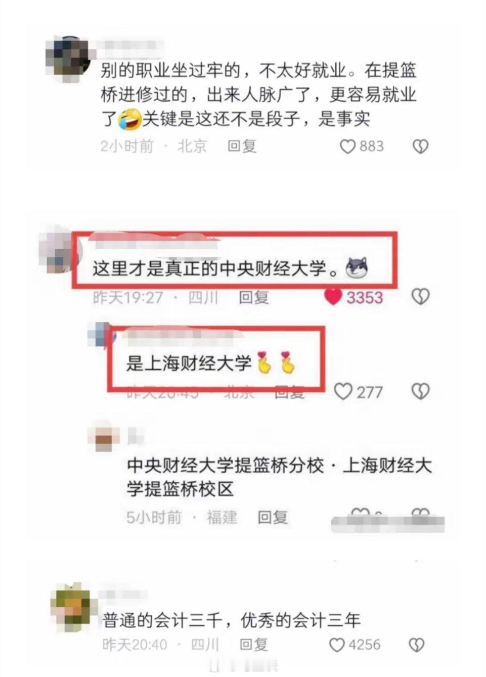Screen dimensions: 486x677
Task: Open small avatar of the 上海财经大学 replier
Action: 102,335
